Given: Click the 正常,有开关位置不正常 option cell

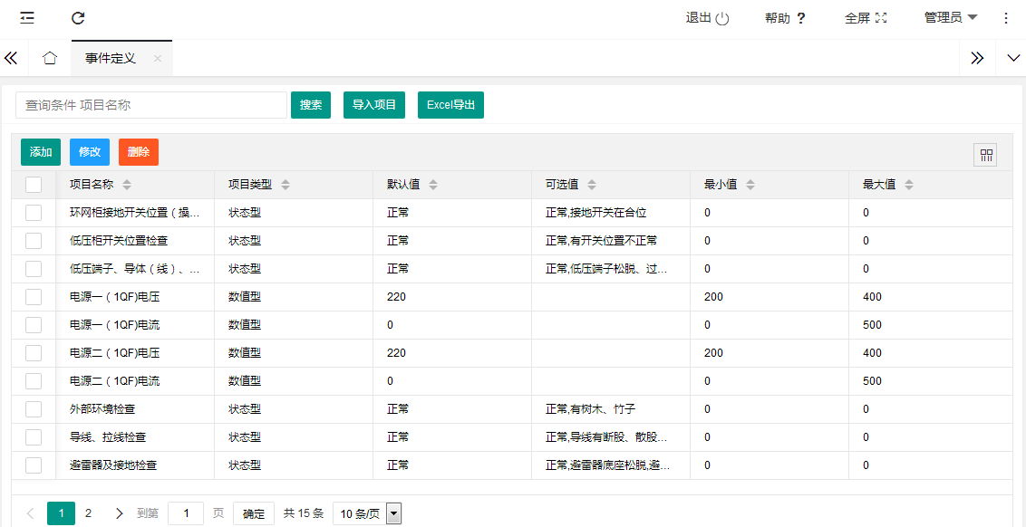Looking at the screenshot, I should tap(611, 241).
